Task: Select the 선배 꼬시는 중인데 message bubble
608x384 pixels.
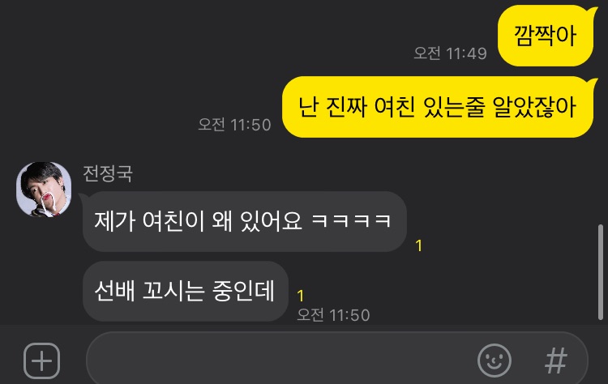Action: tap(186, 291)
